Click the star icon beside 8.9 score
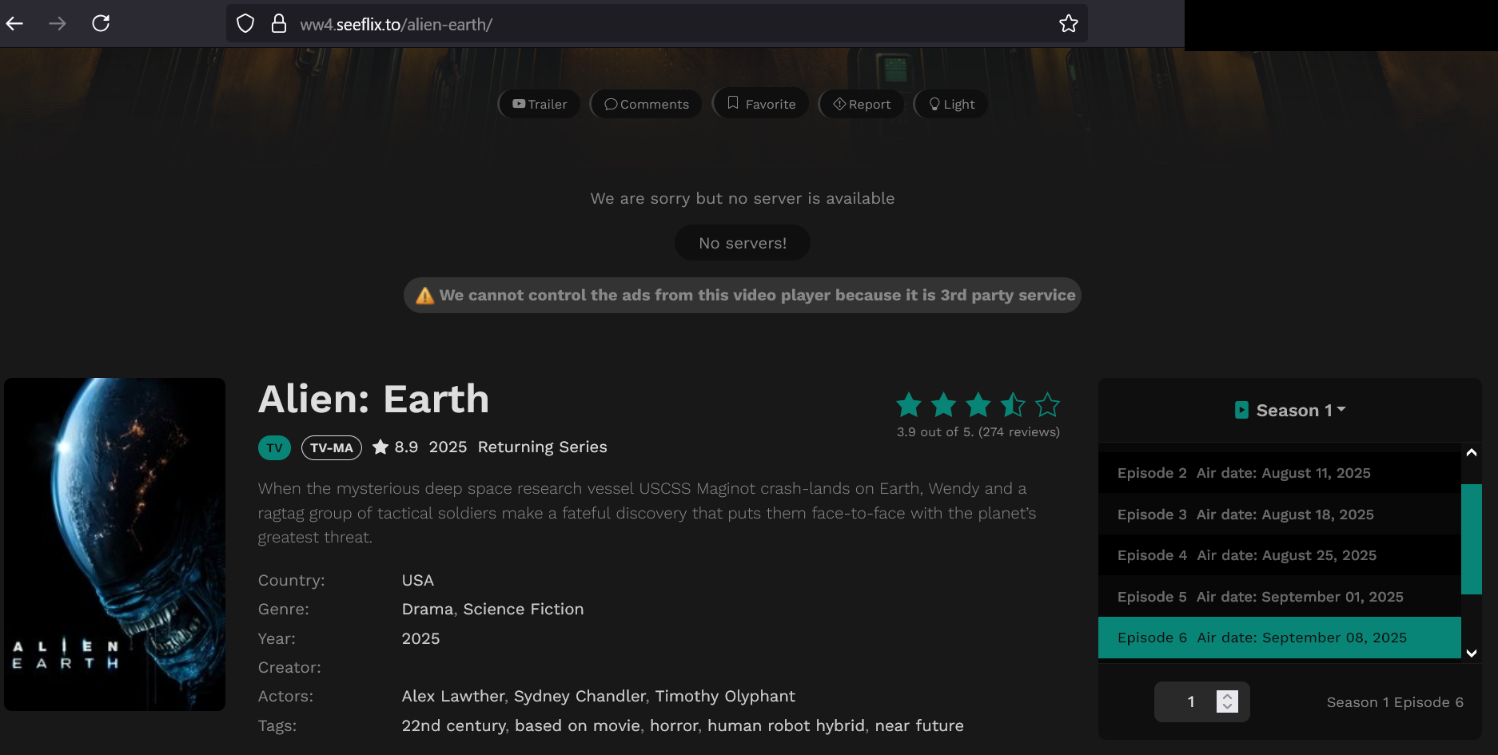The image size is (1498, 755). click(x=380, y=447)
